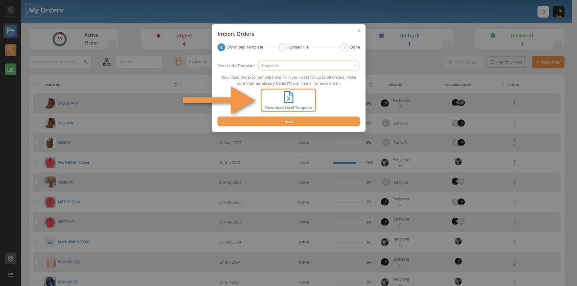Open action menu for Mark-00001-00001 row
This screenshot has width=577, height=286.
tap(514, 242)
